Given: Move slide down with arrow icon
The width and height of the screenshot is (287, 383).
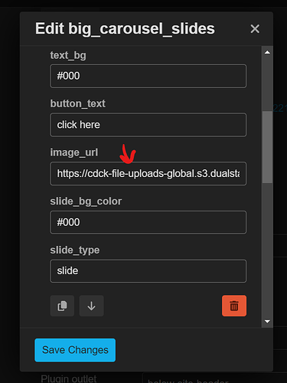Looking at the screenshot, I should (x=92, y=306).
